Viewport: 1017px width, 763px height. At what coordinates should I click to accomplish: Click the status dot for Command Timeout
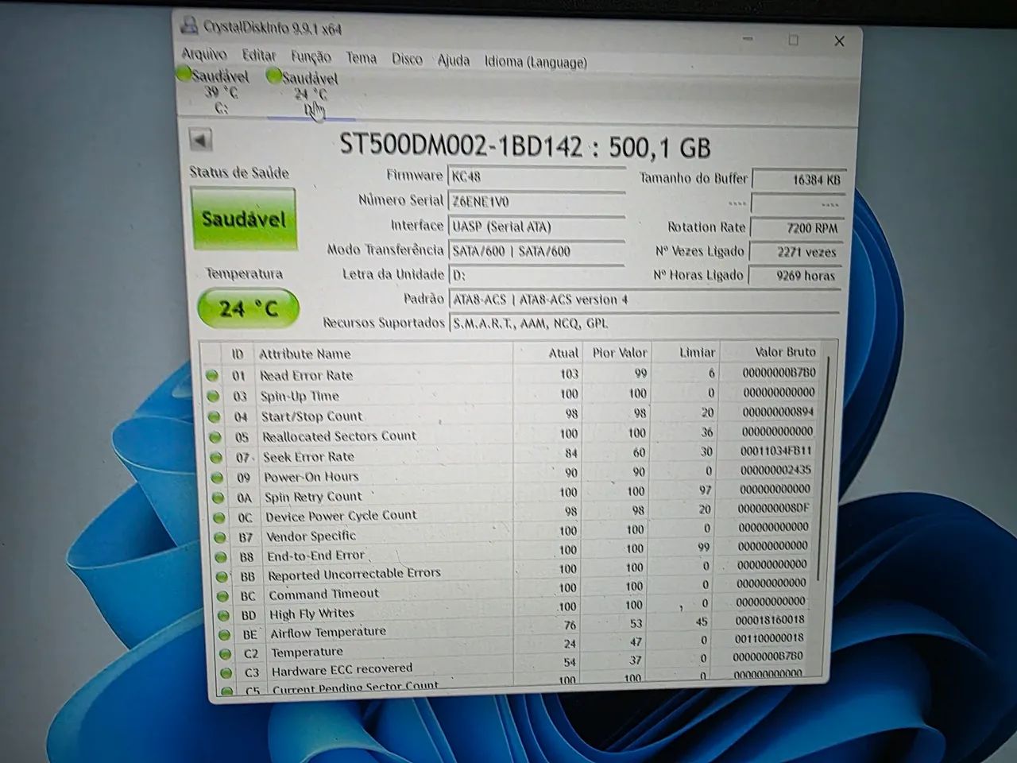(223, 596)
